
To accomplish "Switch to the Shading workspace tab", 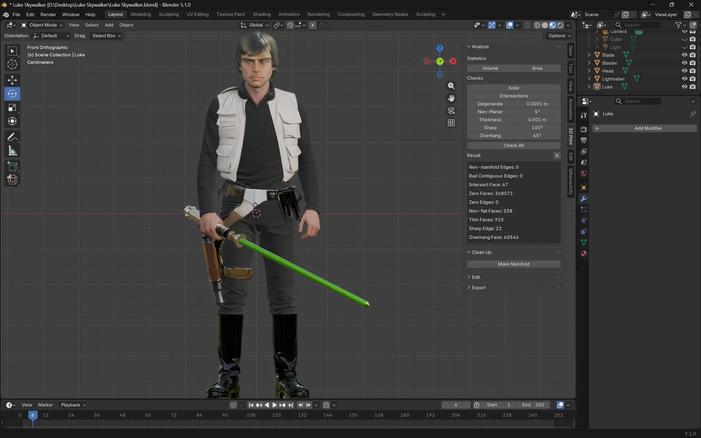I will 262,15.
